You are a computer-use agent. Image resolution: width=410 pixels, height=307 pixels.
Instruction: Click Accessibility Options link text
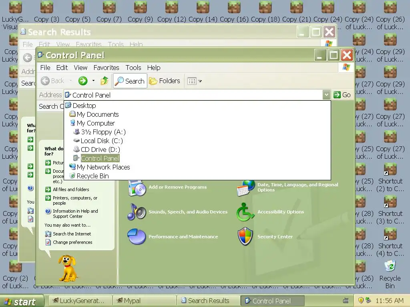pyautogui.click(x=281, y=212)
